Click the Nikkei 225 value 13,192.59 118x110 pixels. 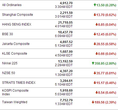(x=65, y=61)
